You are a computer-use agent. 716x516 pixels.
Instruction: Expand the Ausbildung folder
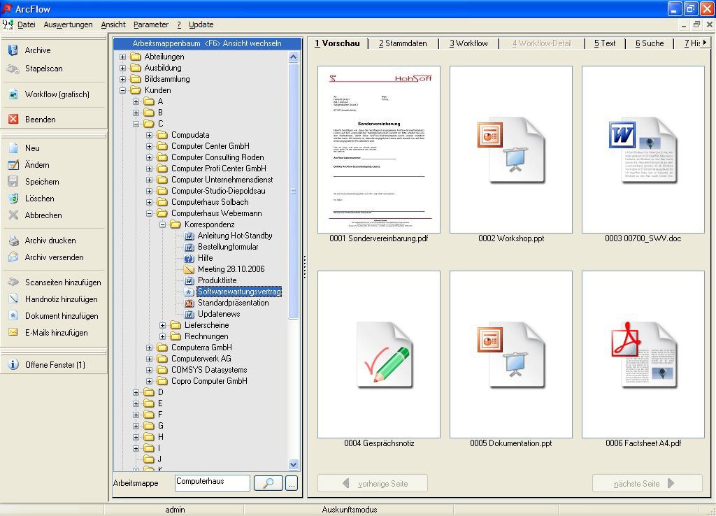[122, 68]
